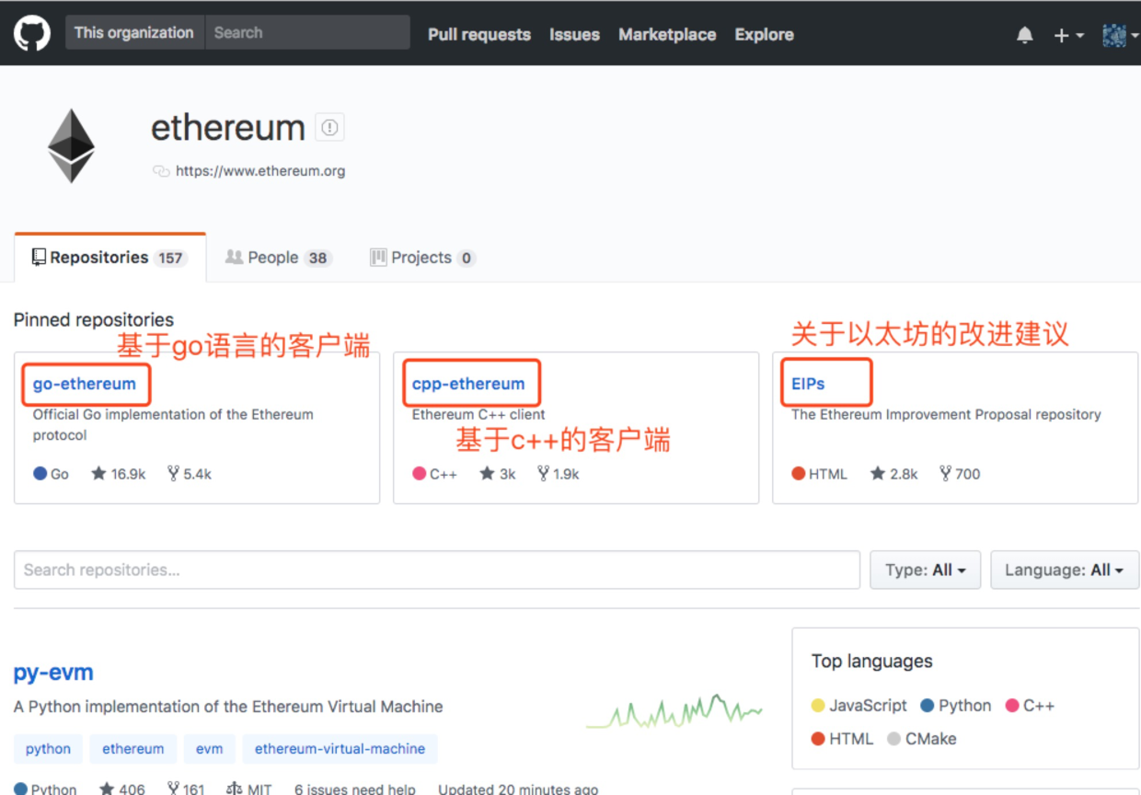Open Marketplace in top navigation

(667, 35)
